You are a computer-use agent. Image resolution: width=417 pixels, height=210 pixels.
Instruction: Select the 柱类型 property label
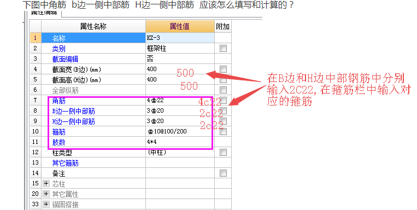62,153
